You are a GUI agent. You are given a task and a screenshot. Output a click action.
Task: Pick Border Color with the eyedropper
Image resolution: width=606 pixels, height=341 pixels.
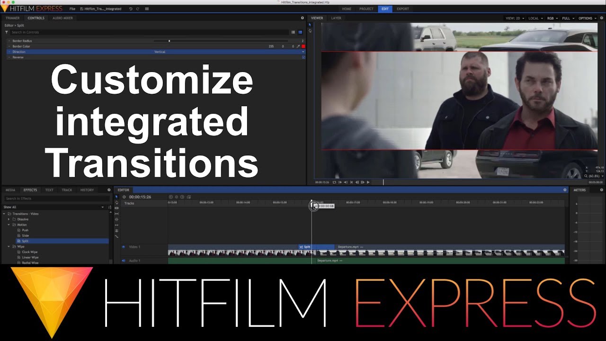(298, 46)
